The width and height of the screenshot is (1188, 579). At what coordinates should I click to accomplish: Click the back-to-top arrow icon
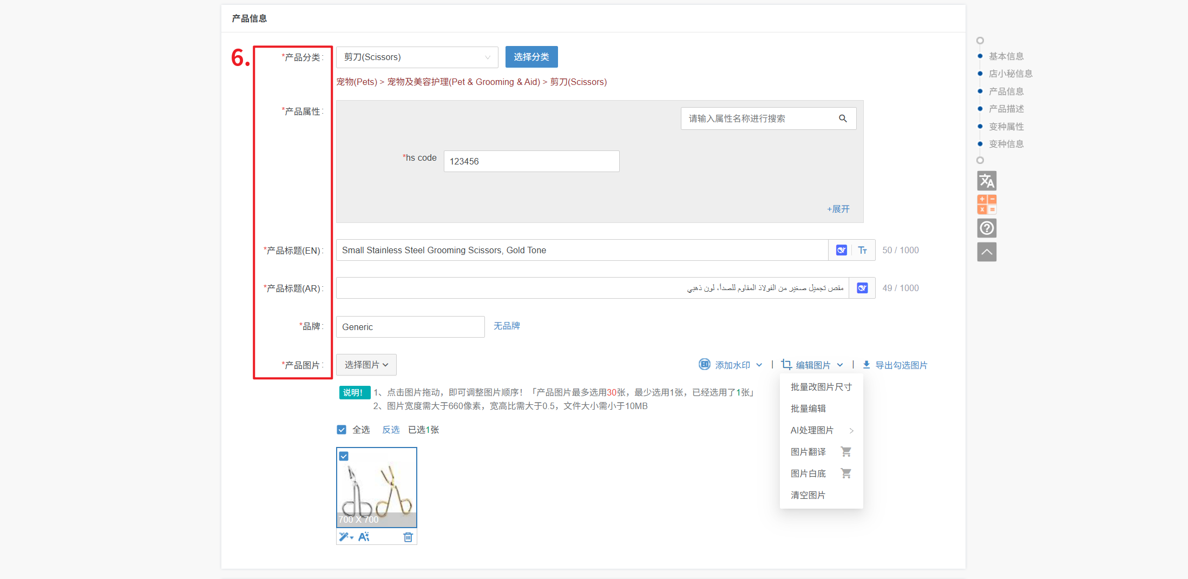tap(987, 252)
